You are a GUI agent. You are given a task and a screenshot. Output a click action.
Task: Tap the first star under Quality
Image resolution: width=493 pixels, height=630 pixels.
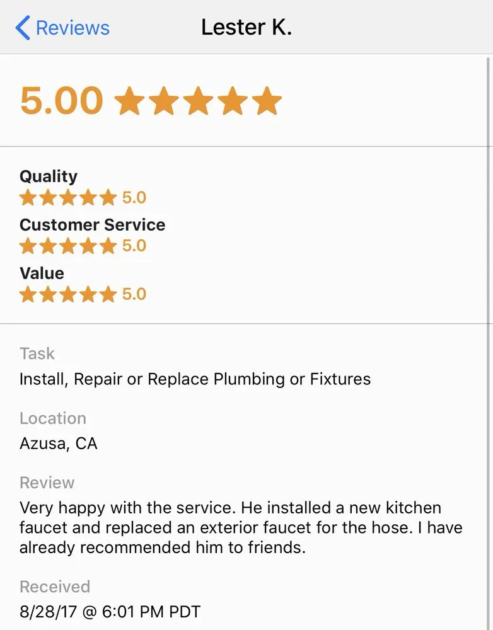coord(28,197)
